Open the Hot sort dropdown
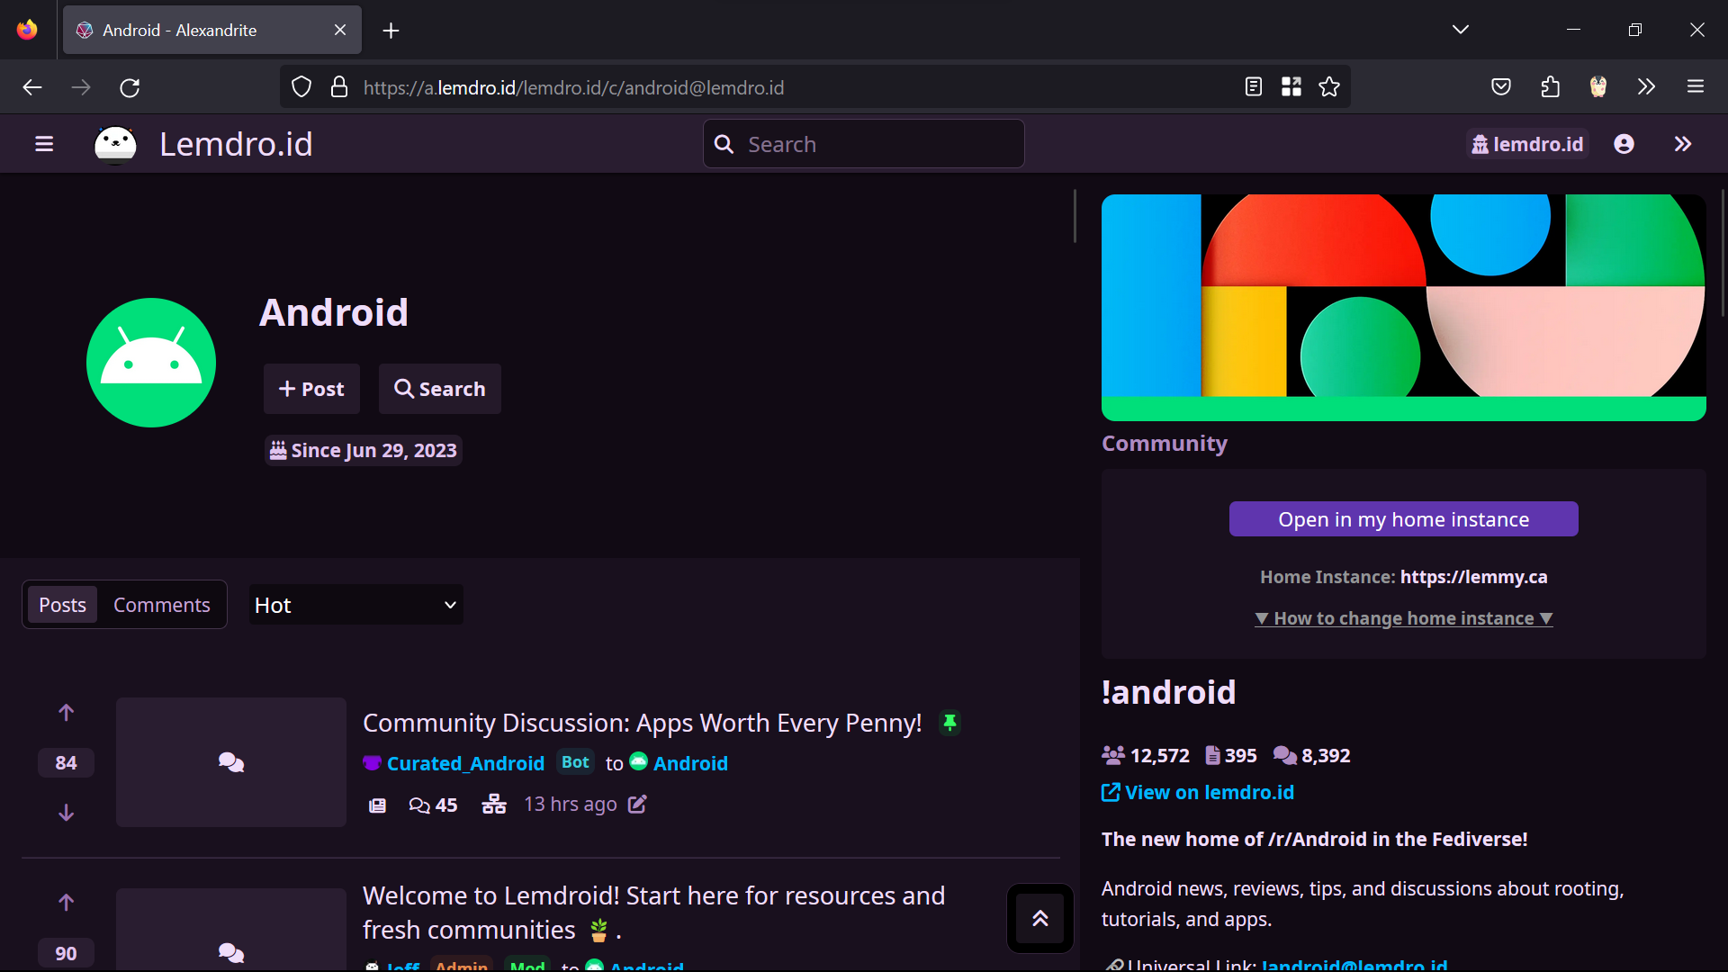1728x972 pixels. tap(355, 605)
